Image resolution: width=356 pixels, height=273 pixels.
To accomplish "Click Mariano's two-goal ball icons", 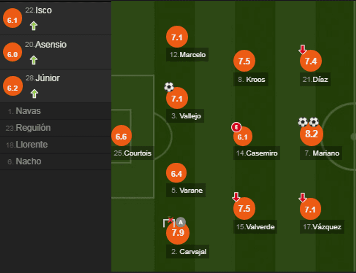I will (x=308, y=122).
